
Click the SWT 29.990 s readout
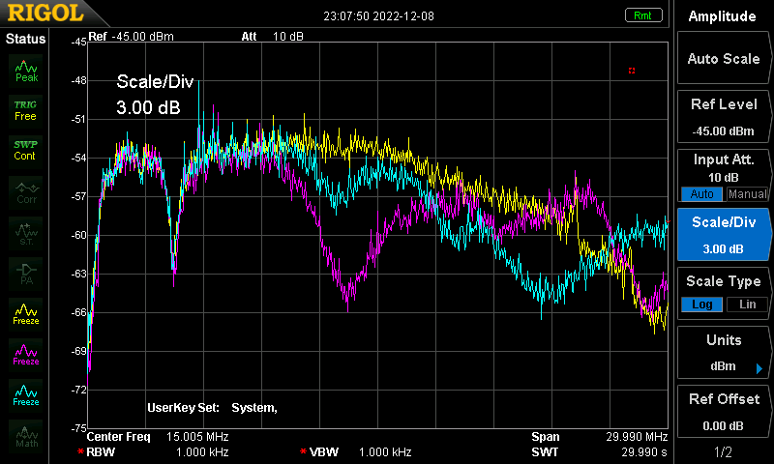[599, 451]
